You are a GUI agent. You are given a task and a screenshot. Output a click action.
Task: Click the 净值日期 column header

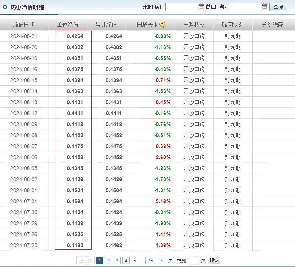[x=24, y=25]
